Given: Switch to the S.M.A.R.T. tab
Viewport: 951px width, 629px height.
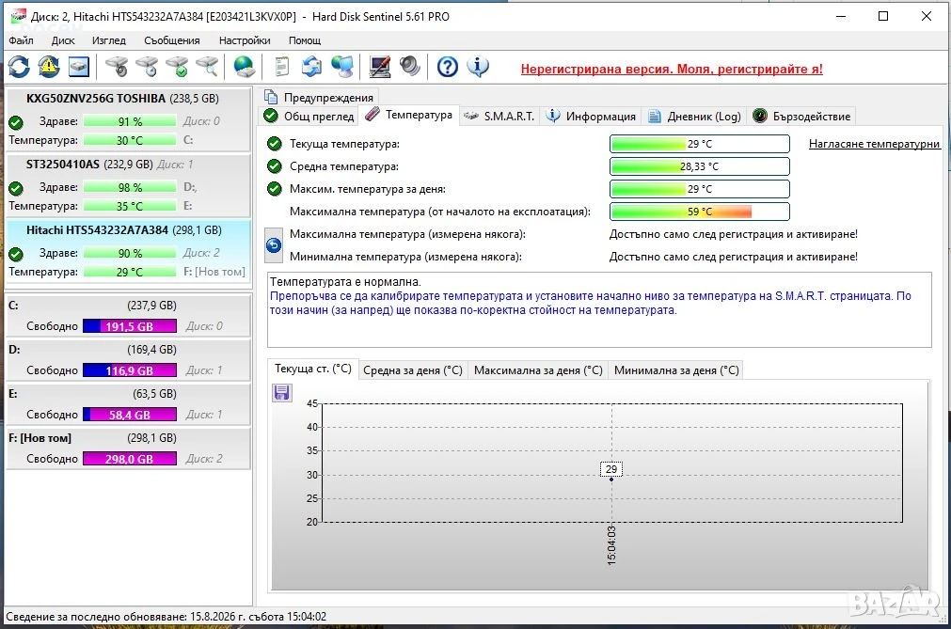Looking at the screenshot, I should (x=499, y=116).
